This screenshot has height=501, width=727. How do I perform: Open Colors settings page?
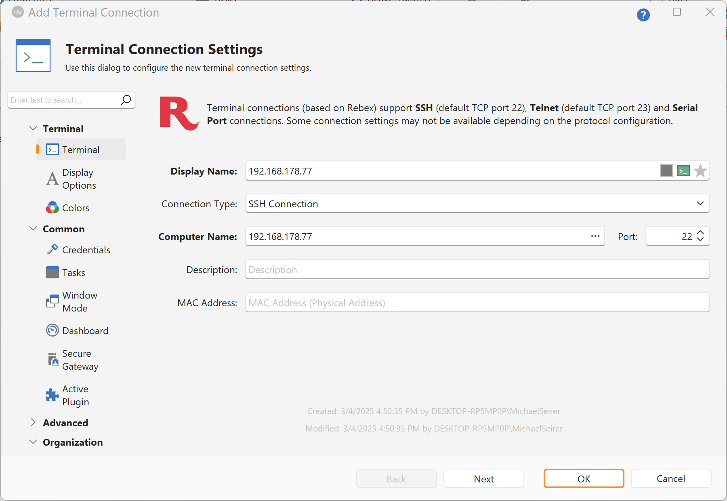[76, 208]
